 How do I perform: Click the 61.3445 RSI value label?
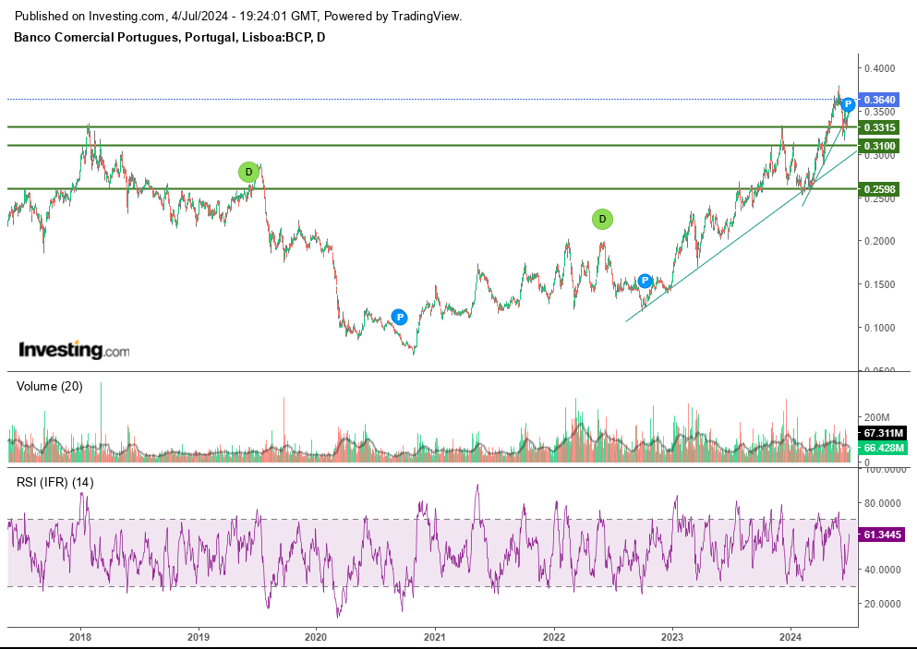click(x=883, y=535)
